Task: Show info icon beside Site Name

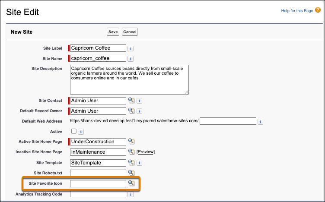Action: pos(131,59)
